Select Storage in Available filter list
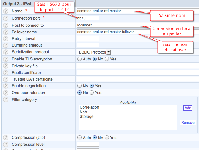 (x=87, y=116)
